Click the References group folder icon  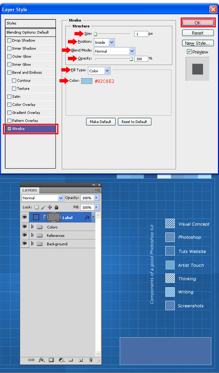pyautogui.click(x=40, y=235)
